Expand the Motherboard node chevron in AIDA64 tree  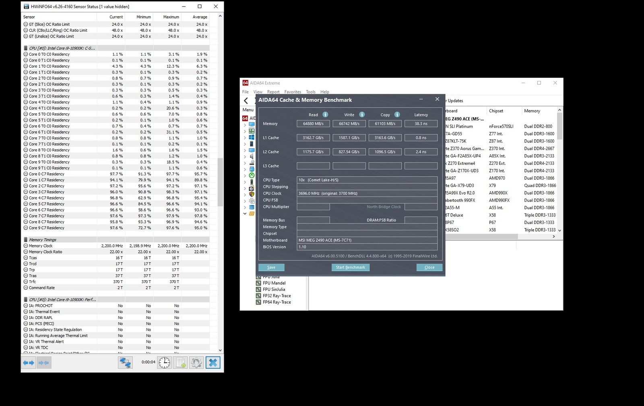pos(245,131)
